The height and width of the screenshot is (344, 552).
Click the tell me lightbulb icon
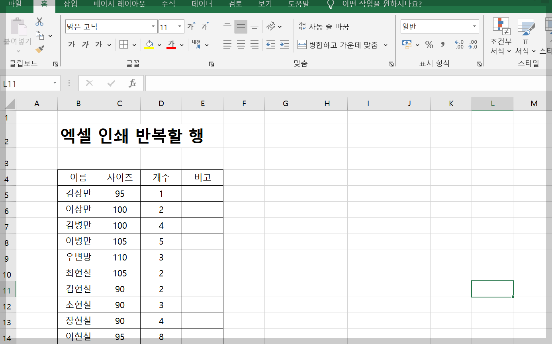pyautogui.click(x=331, y=4)
